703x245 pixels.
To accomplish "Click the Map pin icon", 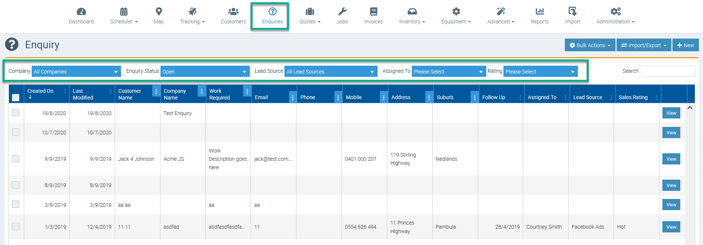I will coord(159,12).
